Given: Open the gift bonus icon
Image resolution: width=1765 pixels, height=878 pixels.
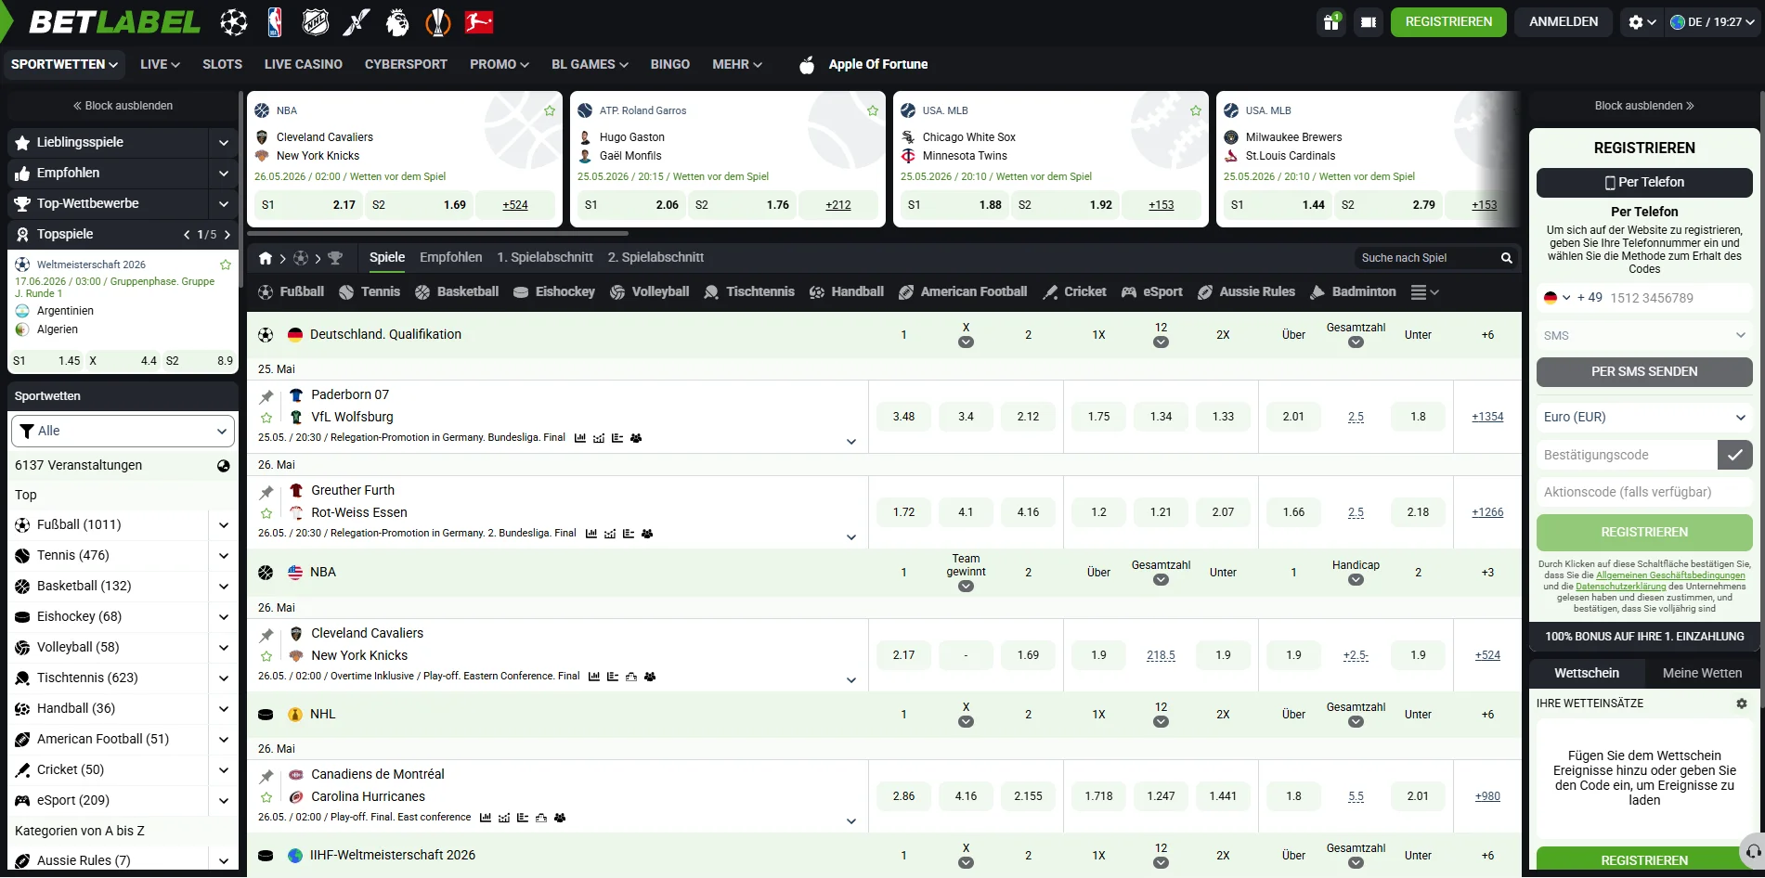Looking at the screenshot, I should coord(1331,22).
